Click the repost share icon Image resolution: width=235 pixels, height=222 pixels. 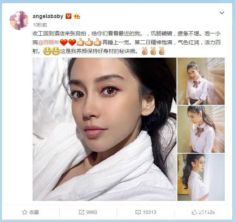(81, 212)
